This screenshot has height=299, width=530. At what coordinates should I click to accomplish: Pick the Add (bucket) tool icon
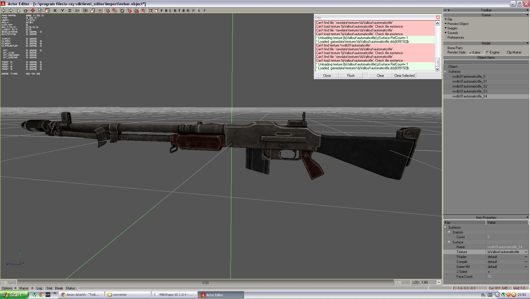[x=26, y=10]
